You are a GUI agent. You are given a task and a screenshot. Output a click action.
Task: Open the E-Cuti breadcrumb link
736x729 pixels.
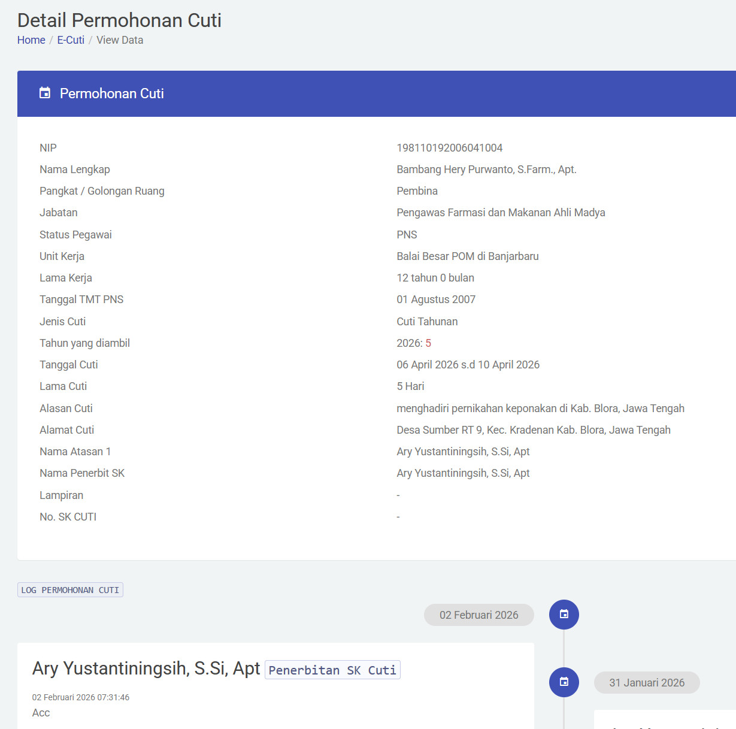(x=71, y=40)
